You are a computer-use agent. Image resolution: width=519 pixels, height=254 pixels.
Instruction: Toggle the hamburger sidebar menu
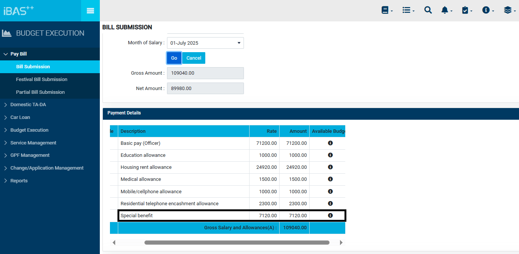pos(90,11)
